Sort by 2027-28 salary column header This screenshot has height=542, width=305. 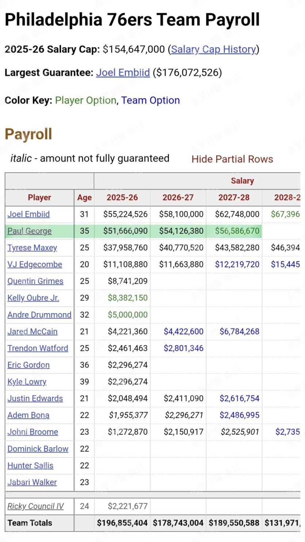point(234,198)
